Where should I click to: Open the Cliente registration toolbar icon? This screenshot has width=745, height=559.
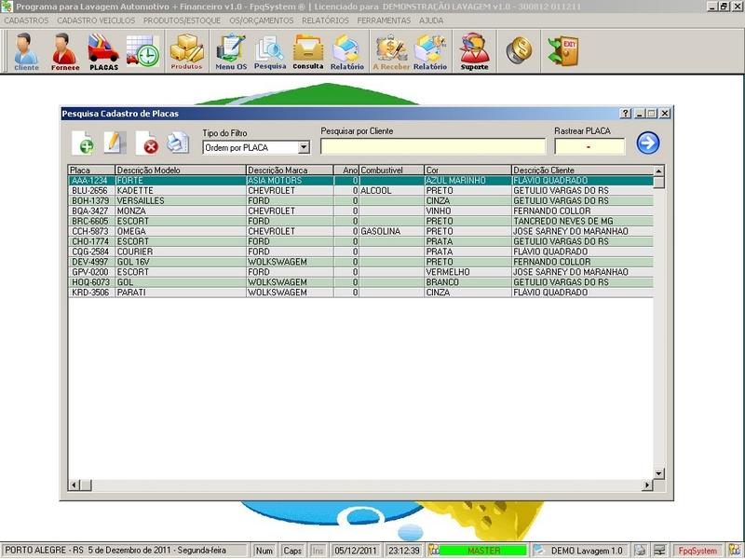coord(26,51)
